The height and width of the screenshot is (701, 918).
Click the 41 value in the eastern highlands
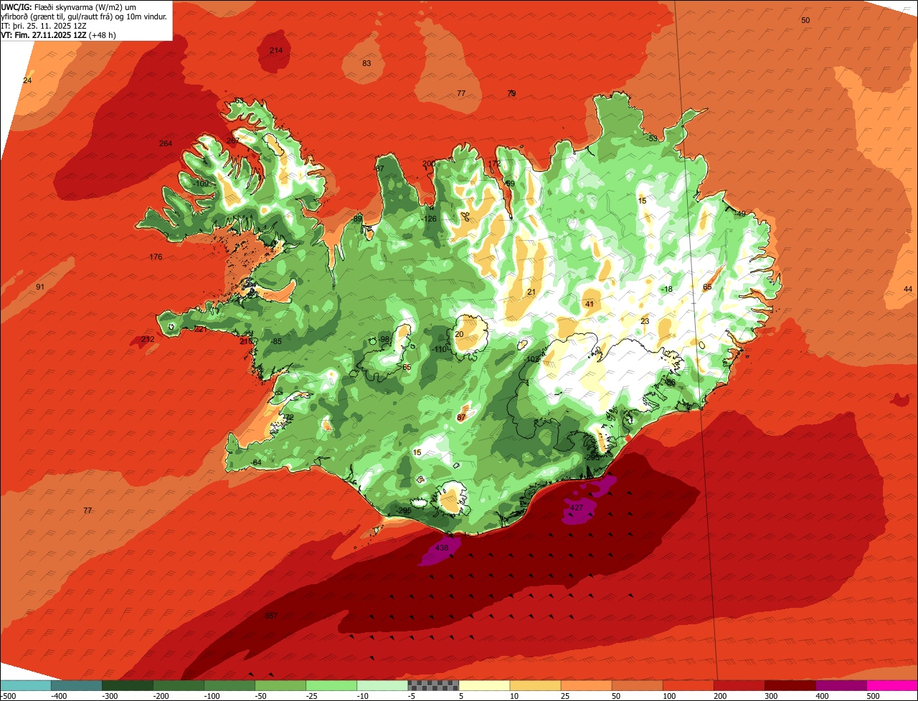tap(590, 304)
